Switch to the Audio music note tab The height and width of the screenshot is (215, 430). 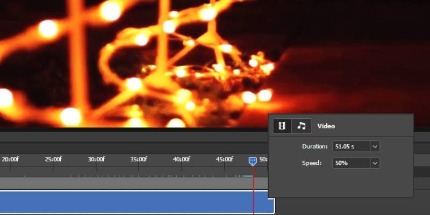(302, 126)
